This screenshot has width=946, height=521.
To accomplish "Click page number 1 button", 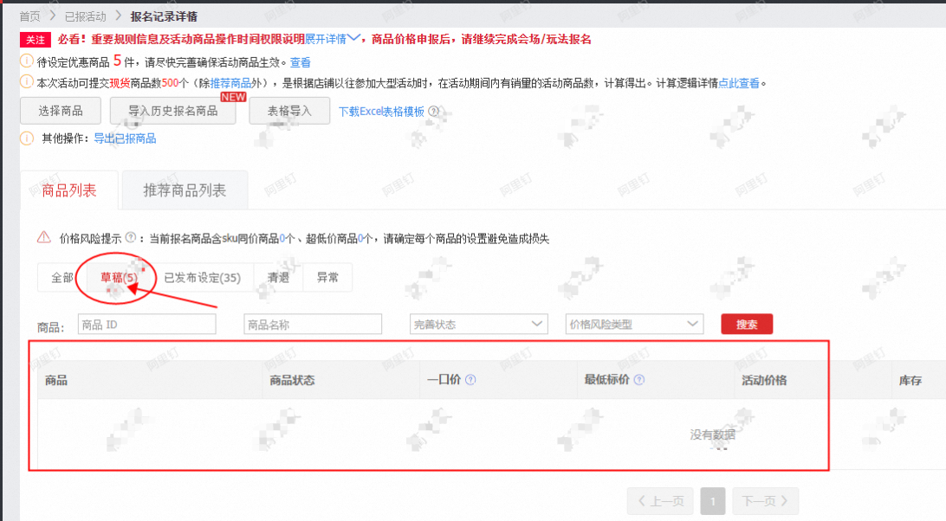I will (712, 501).
